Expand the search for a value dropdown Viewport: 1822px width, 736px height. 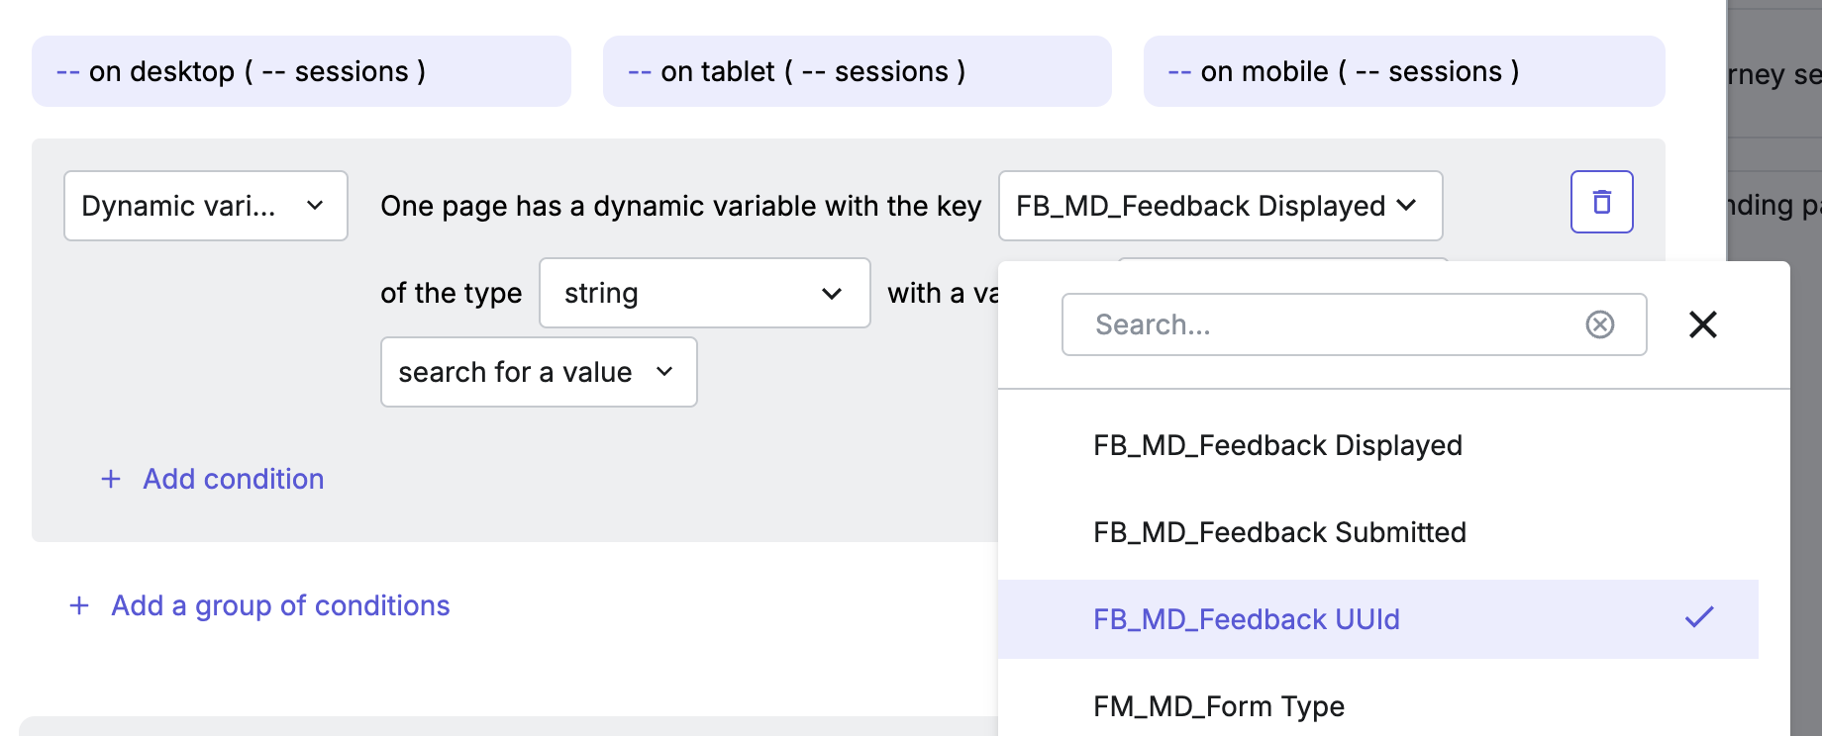[539, 372]
